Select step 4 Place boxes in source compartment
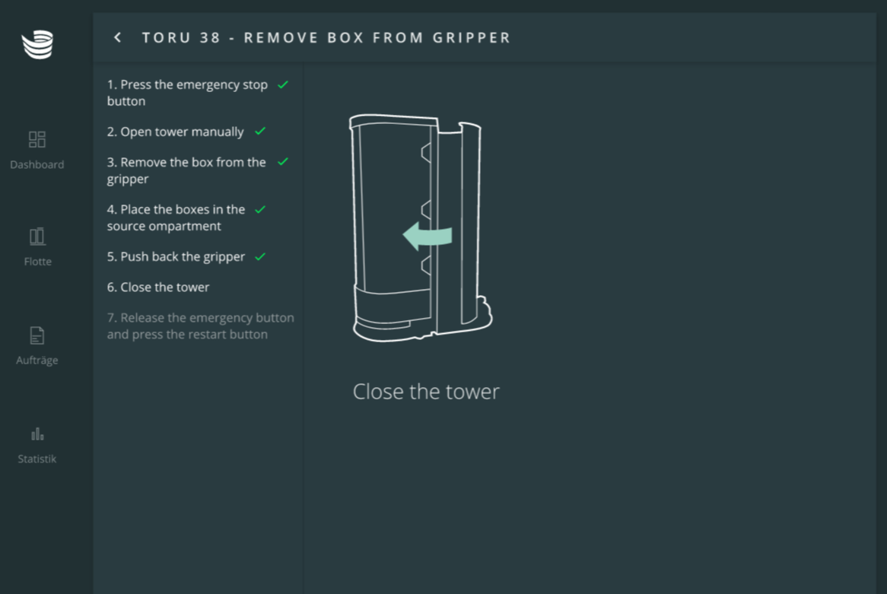This screenshot has height=594, width=887. pyautogui.click(x=176, y=218)
